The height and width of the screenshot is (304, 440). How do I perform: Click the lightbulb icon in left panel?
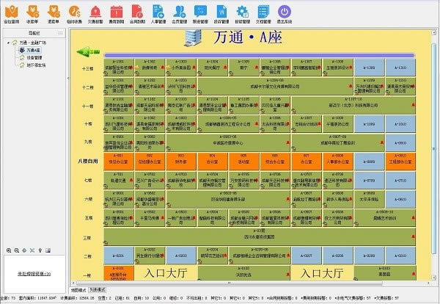point(40,250)
